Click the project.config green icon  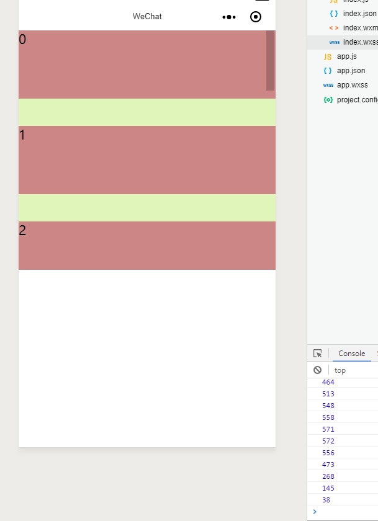[328, 100]
